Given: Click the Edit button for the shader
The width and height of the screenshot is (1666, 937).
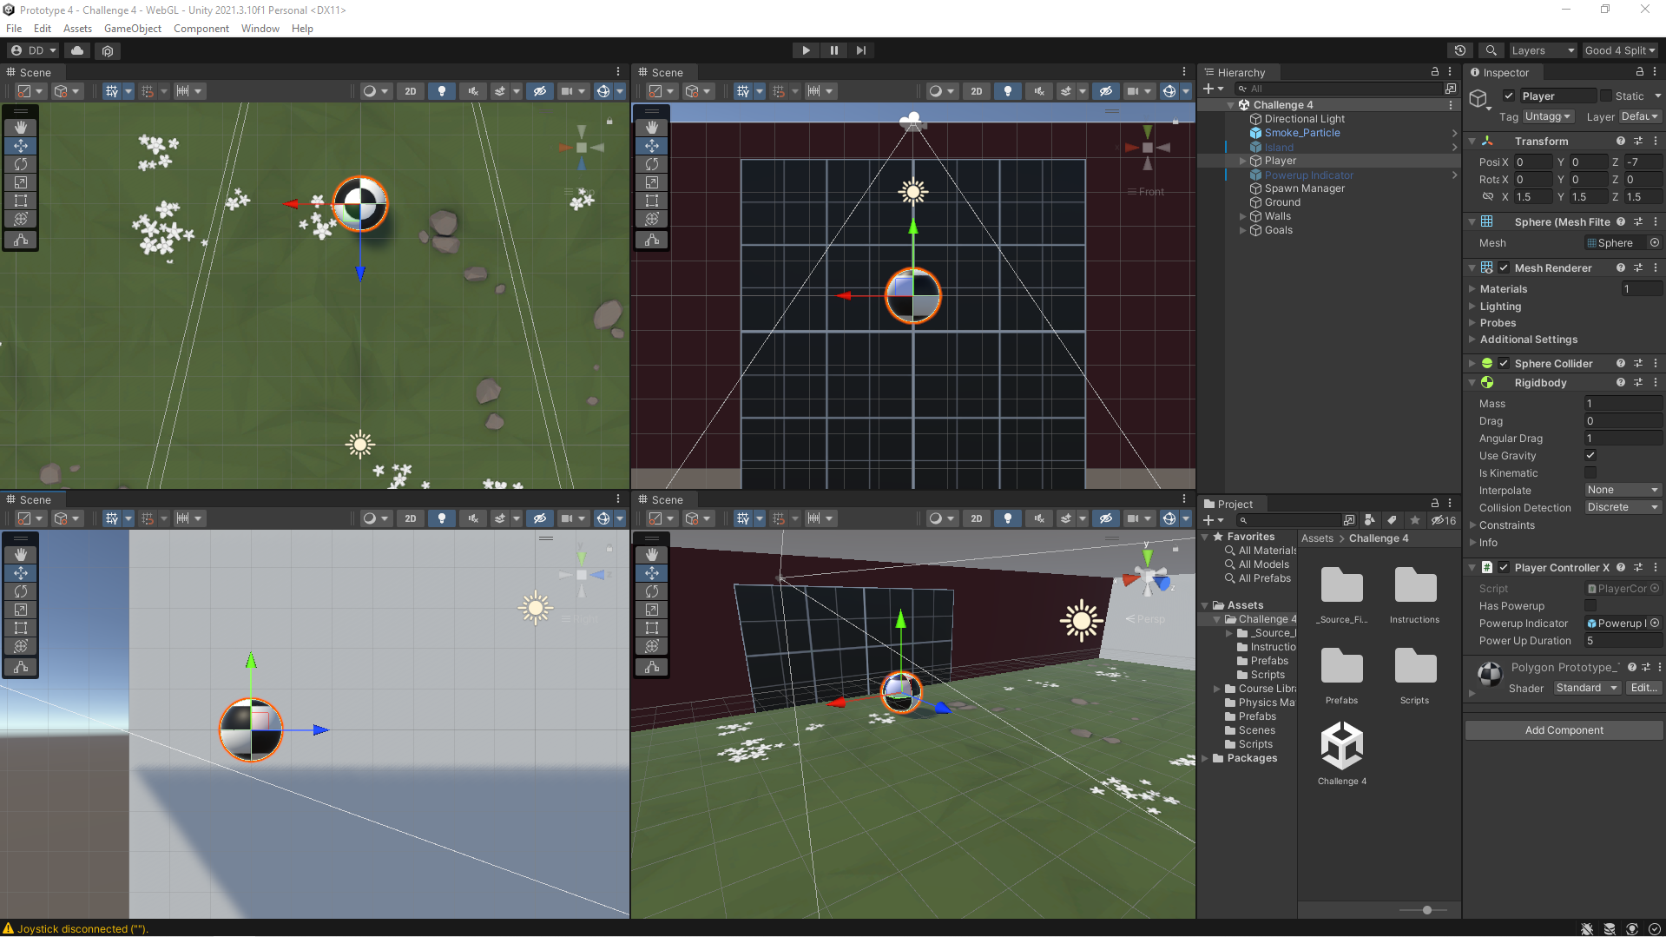Looking at the screenshot, I should click(x=1643, y=688).
